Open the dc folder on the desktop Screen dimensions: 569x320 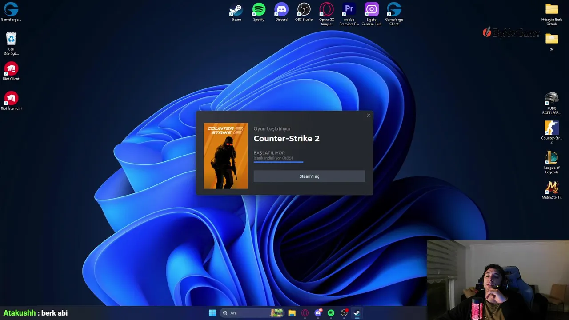[552, 42]
